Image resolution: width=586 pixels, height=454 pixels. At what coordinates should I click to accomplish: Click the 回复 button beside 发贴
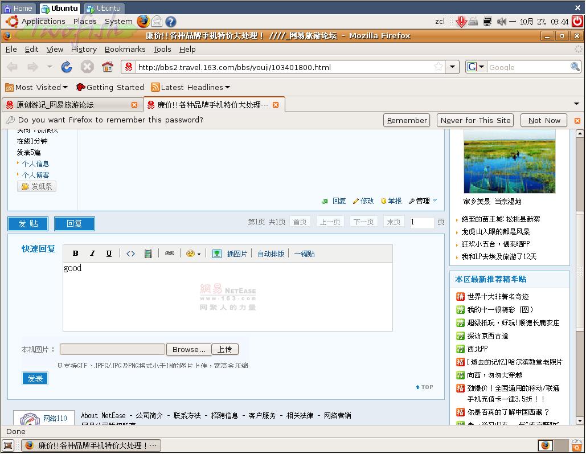point(75,224)
